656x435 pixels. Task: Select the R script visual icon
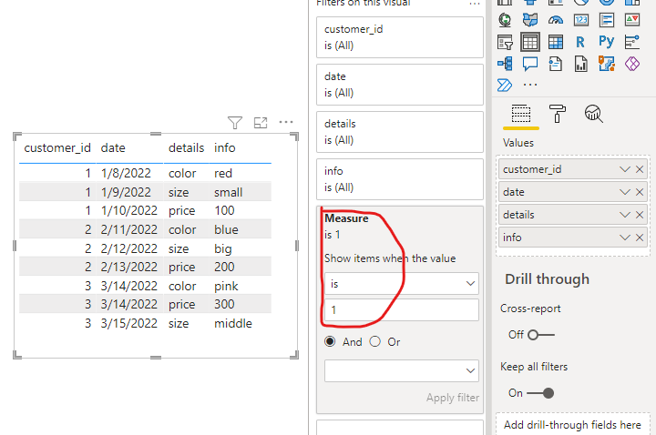click(580, 42)
